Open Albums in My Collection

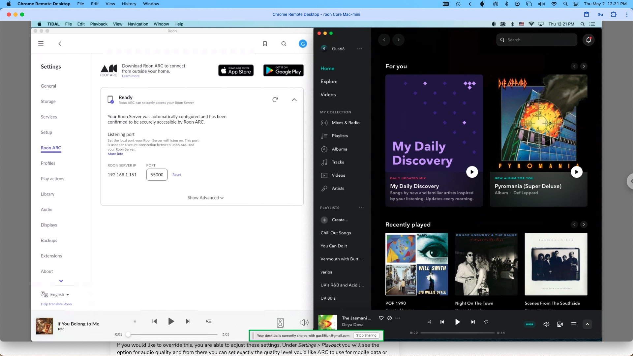(334, 149)
